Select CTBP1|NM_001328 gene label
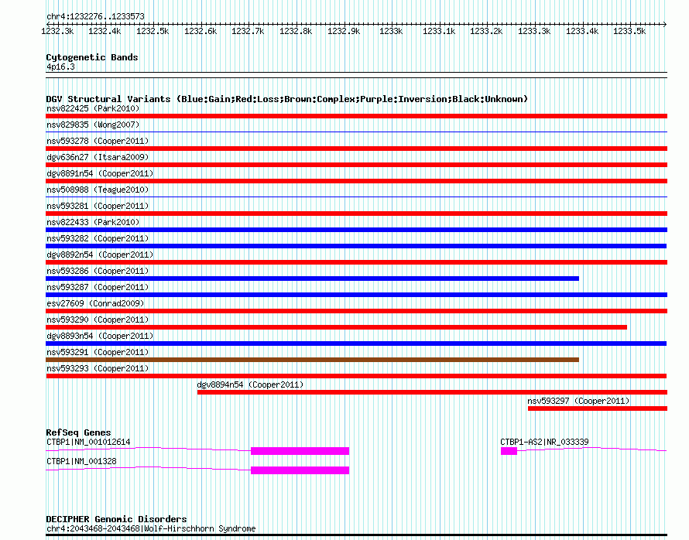The image size is (689, 540). pyautogui.click(x=81, y=461)
